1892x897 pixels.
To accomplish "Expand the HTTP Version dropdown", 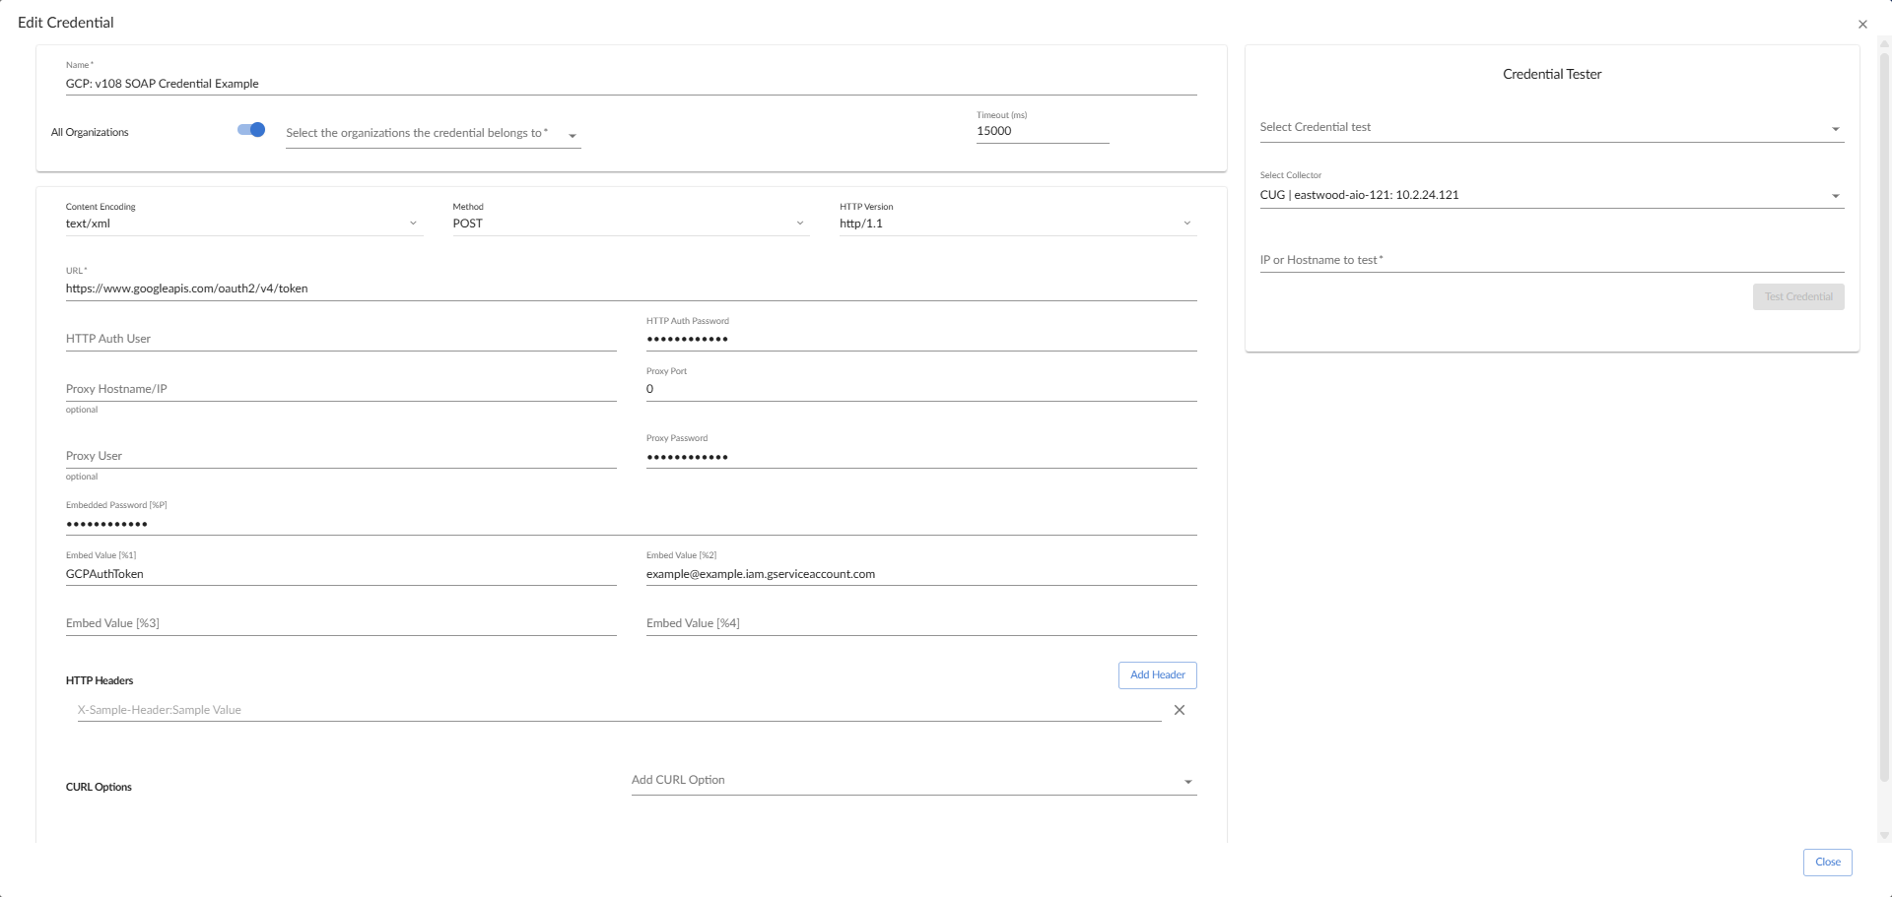I will [1017, 224].
